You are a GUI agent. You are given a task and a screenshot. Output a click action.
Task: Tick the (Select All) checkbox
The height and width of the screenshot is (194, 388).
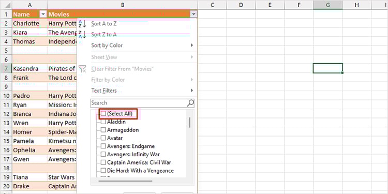click(x=103, y=114)
